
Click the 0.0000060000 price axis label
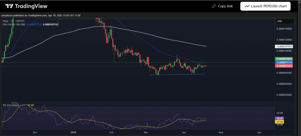pos(284,73)
